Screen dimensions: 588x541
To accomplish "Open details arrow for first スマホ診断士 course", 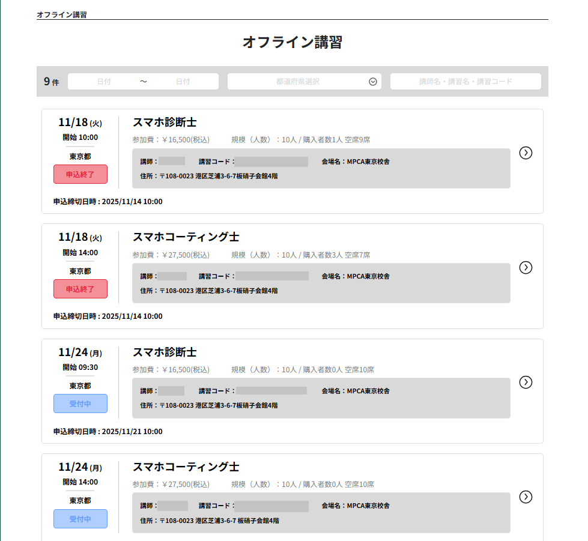I will click(526, 153).
